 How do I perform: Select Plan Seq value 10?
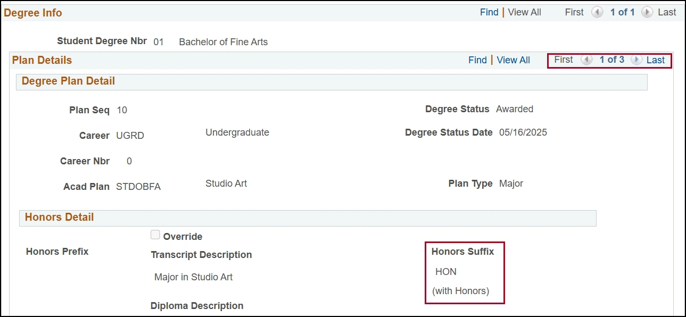coord(122,111)
